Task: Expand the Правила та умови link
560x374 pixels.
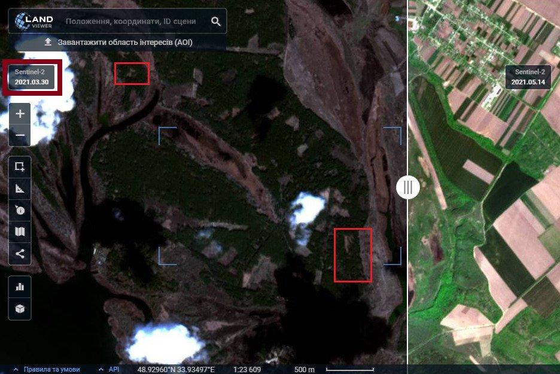Action: [51, 369]
